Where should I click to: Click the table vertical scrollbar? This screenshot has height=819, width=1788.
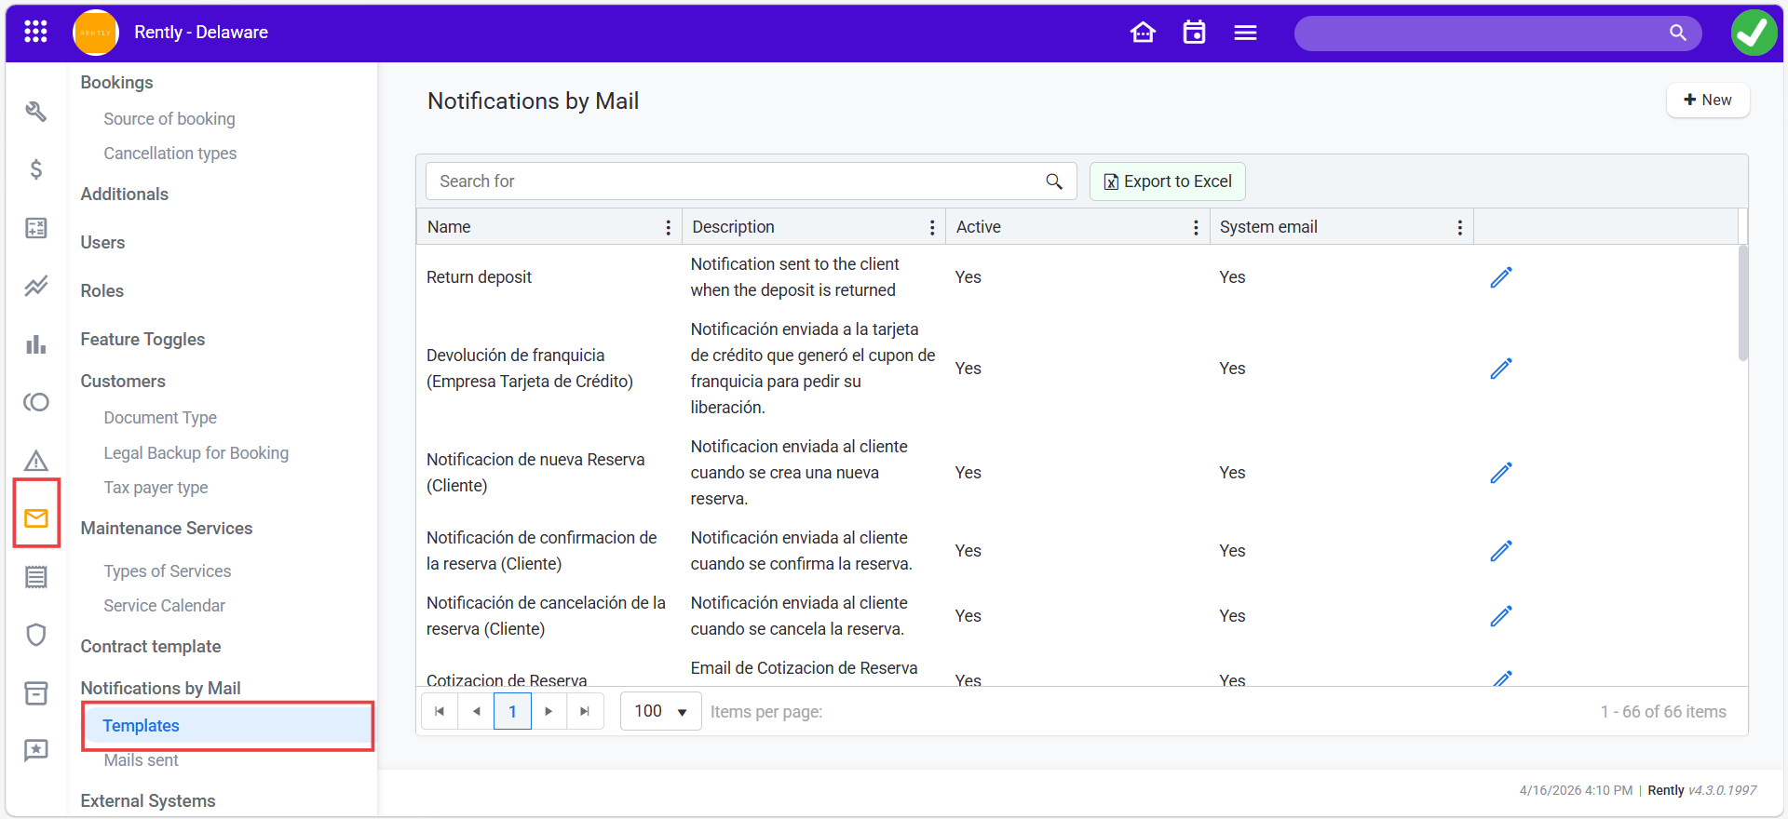click(x=1742, y=302)
